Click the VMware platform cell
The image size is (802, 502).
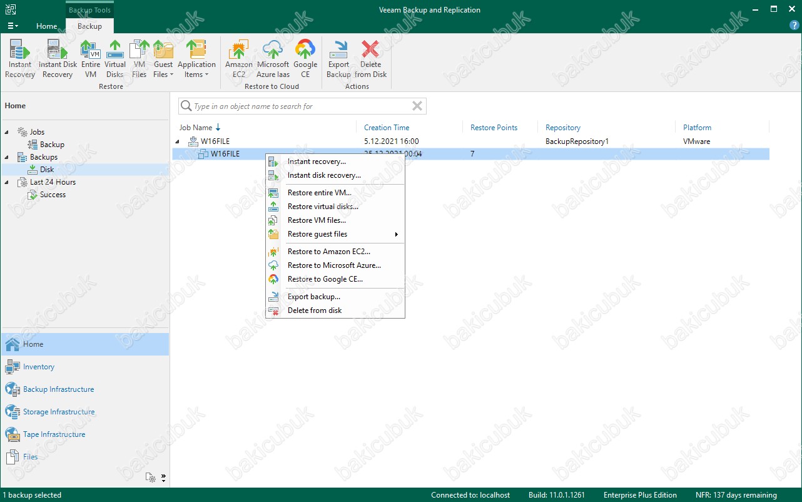coord(696,141)
